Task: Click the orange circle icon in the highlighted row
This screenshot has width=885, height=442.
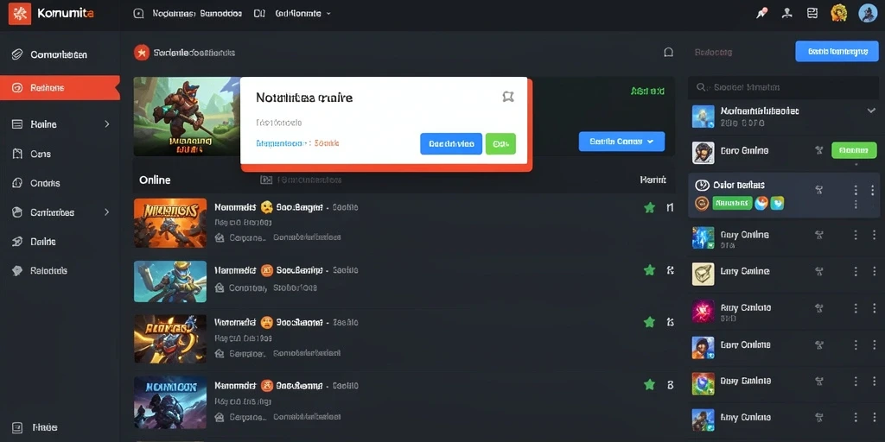Action: point(702,204)
